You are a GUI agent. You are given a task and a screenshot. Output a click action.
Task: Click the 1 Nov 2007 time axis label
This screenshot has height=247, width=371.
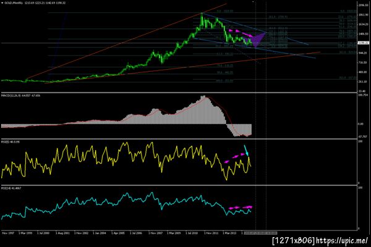[155, 233]
